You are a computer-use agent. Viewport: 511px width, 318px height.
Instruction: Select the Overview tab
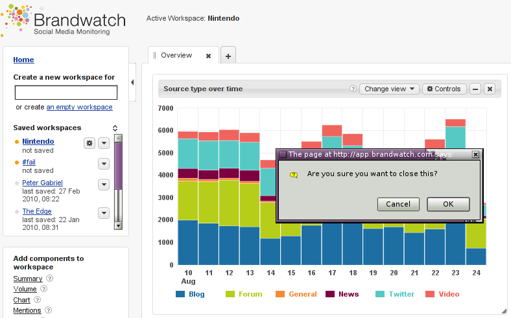(176, 55)
